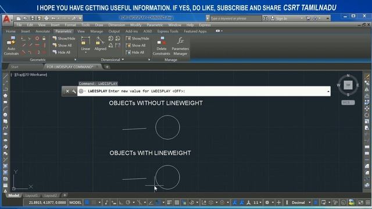Select the Angular dimensional constraint icon
Viewport: 372px width, 209px height.
coord(110,45)
